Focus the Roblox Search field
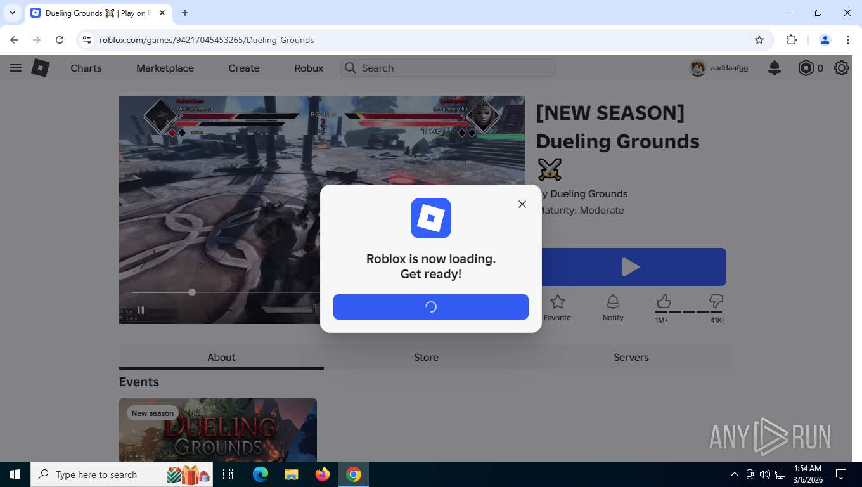The image size is (862, 487). (448, 68)
